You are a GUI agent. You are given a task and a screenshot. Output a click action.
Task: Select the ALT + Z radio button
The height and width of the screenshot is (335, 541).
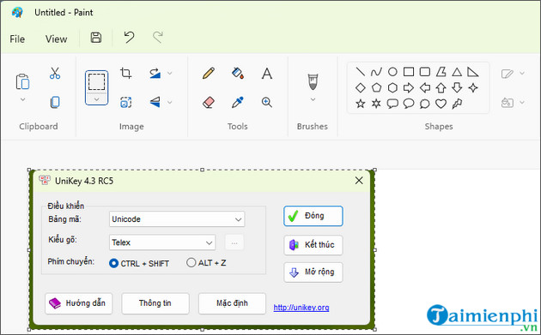[x=191, y=263]
